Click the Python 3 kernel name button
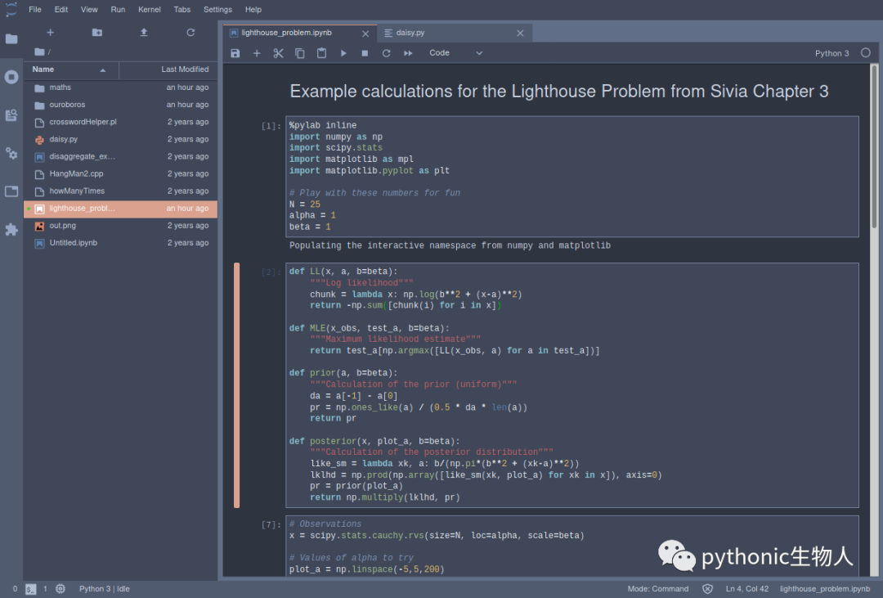The width and height of the screenshot is (883, 598). 831,53
